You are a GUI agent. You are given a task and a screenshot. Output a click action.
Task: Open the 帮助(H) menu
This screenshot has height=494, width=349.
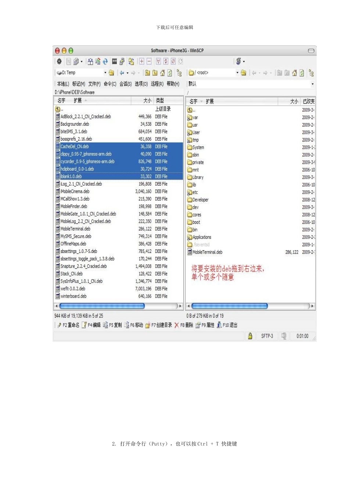pos(173,84)
